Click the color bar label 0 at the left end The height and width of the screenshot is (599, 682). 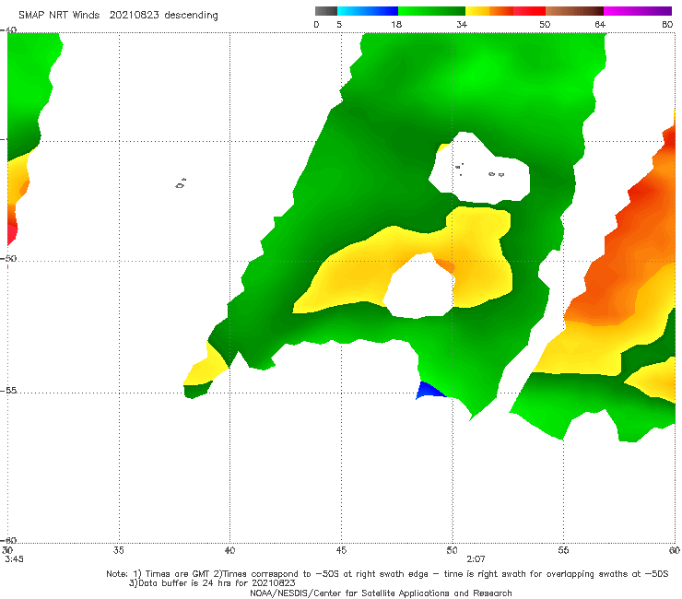pos(316,25)
